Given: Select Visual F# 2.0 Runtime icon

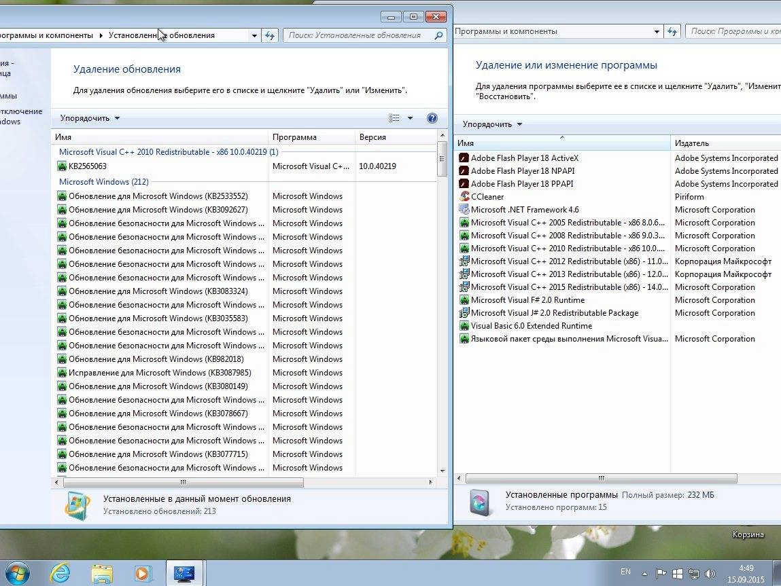Looking at the screenshot, I should click(464, 300).
